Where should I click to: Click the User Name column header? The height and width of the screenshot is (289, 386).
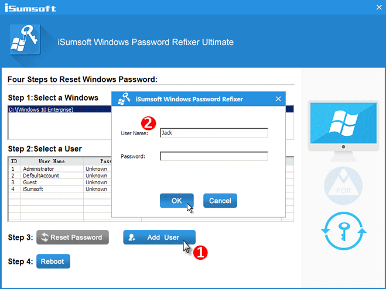click(52, 161)
